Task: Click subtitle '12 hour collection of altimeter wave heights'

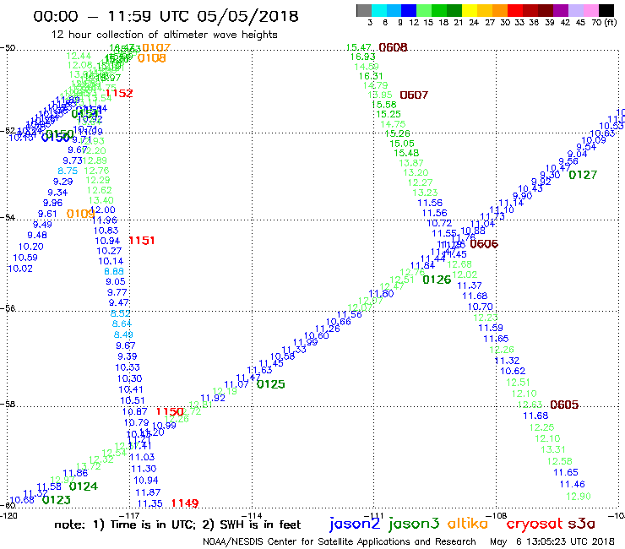Action: pos(164,35)
